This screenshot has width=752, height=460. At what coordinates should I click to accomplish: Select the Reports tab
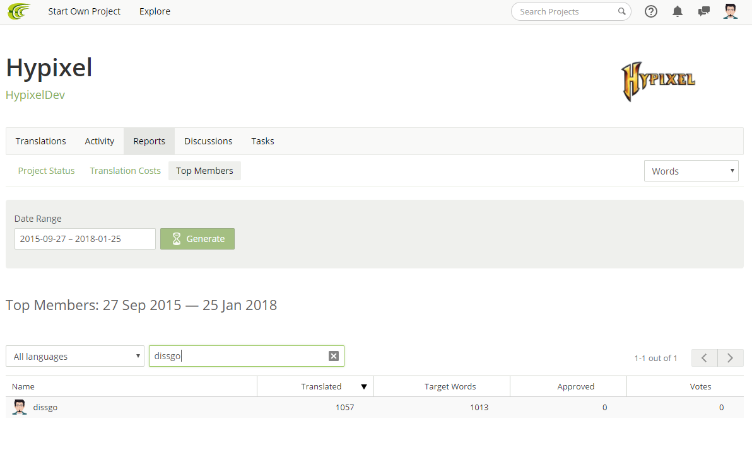[x=149, y=141]
